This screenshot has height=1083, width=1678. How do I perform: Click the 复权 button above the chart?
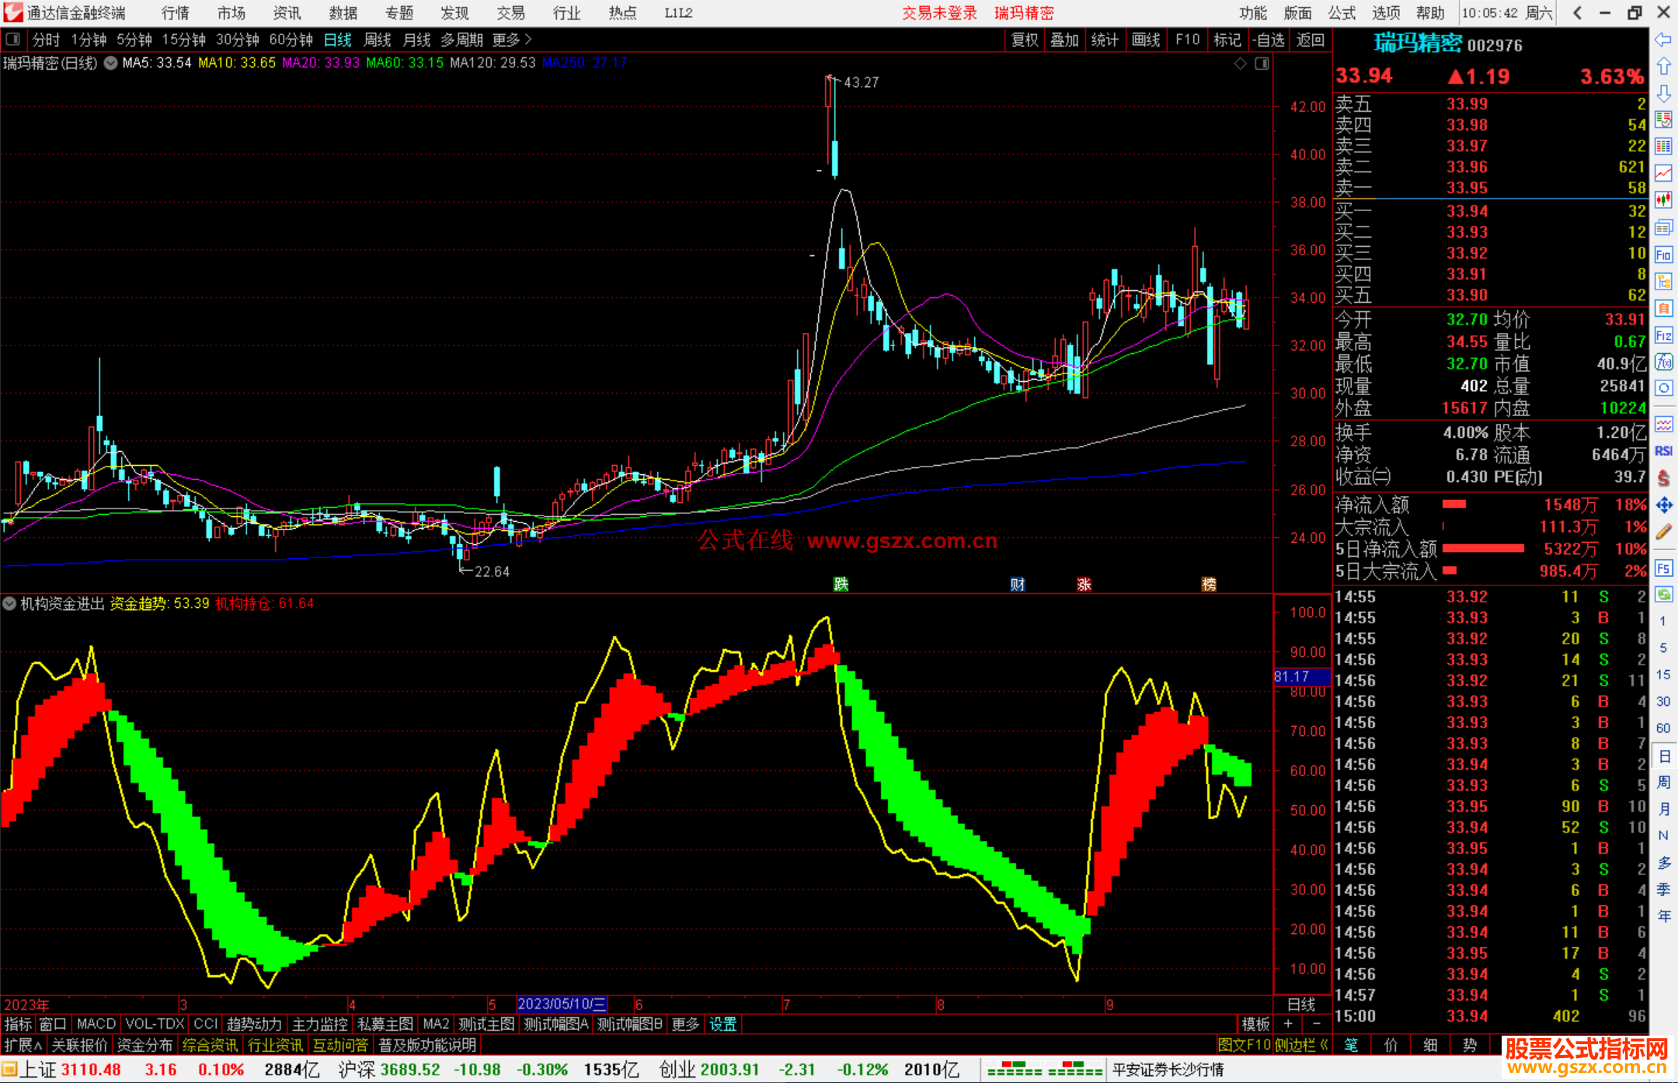[x=1025, y=40]
